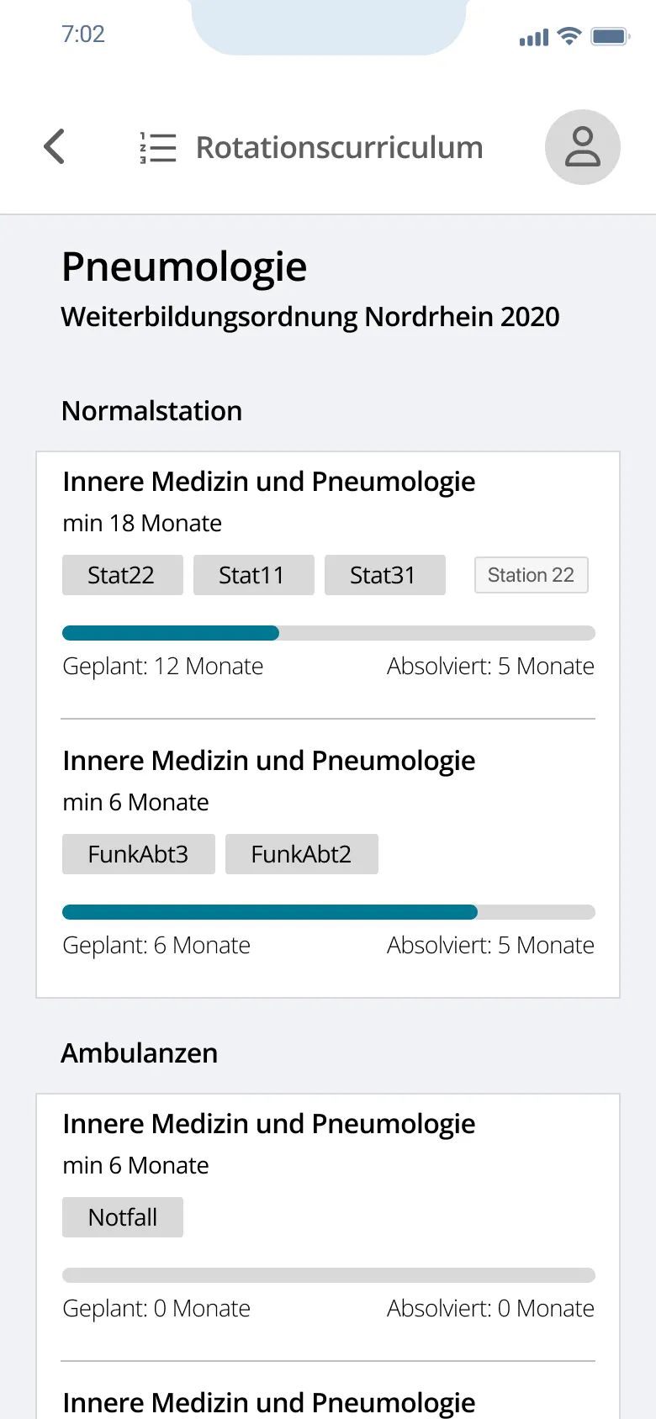Click the empty Notfall progress bar
The width and height of the screenshot is (656, 1419).
[328, 1275]
